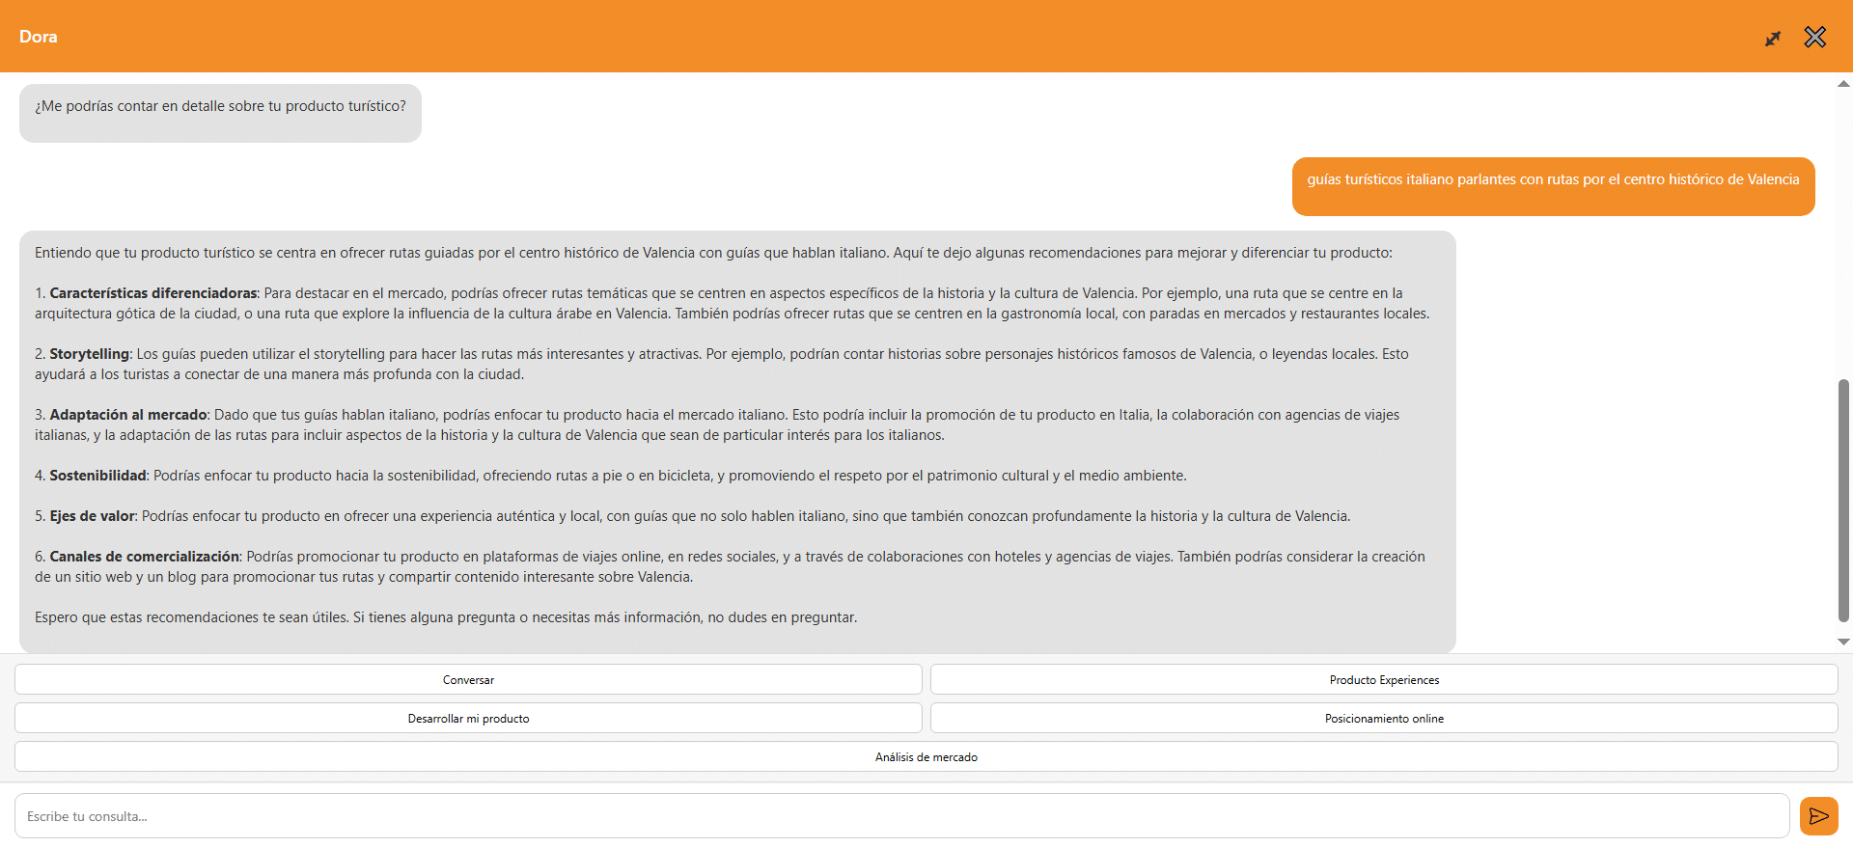This screenshot has height=848, width=1853.
Task: Click the scrollbar up arrow
Action: (x=1843, y=84)
